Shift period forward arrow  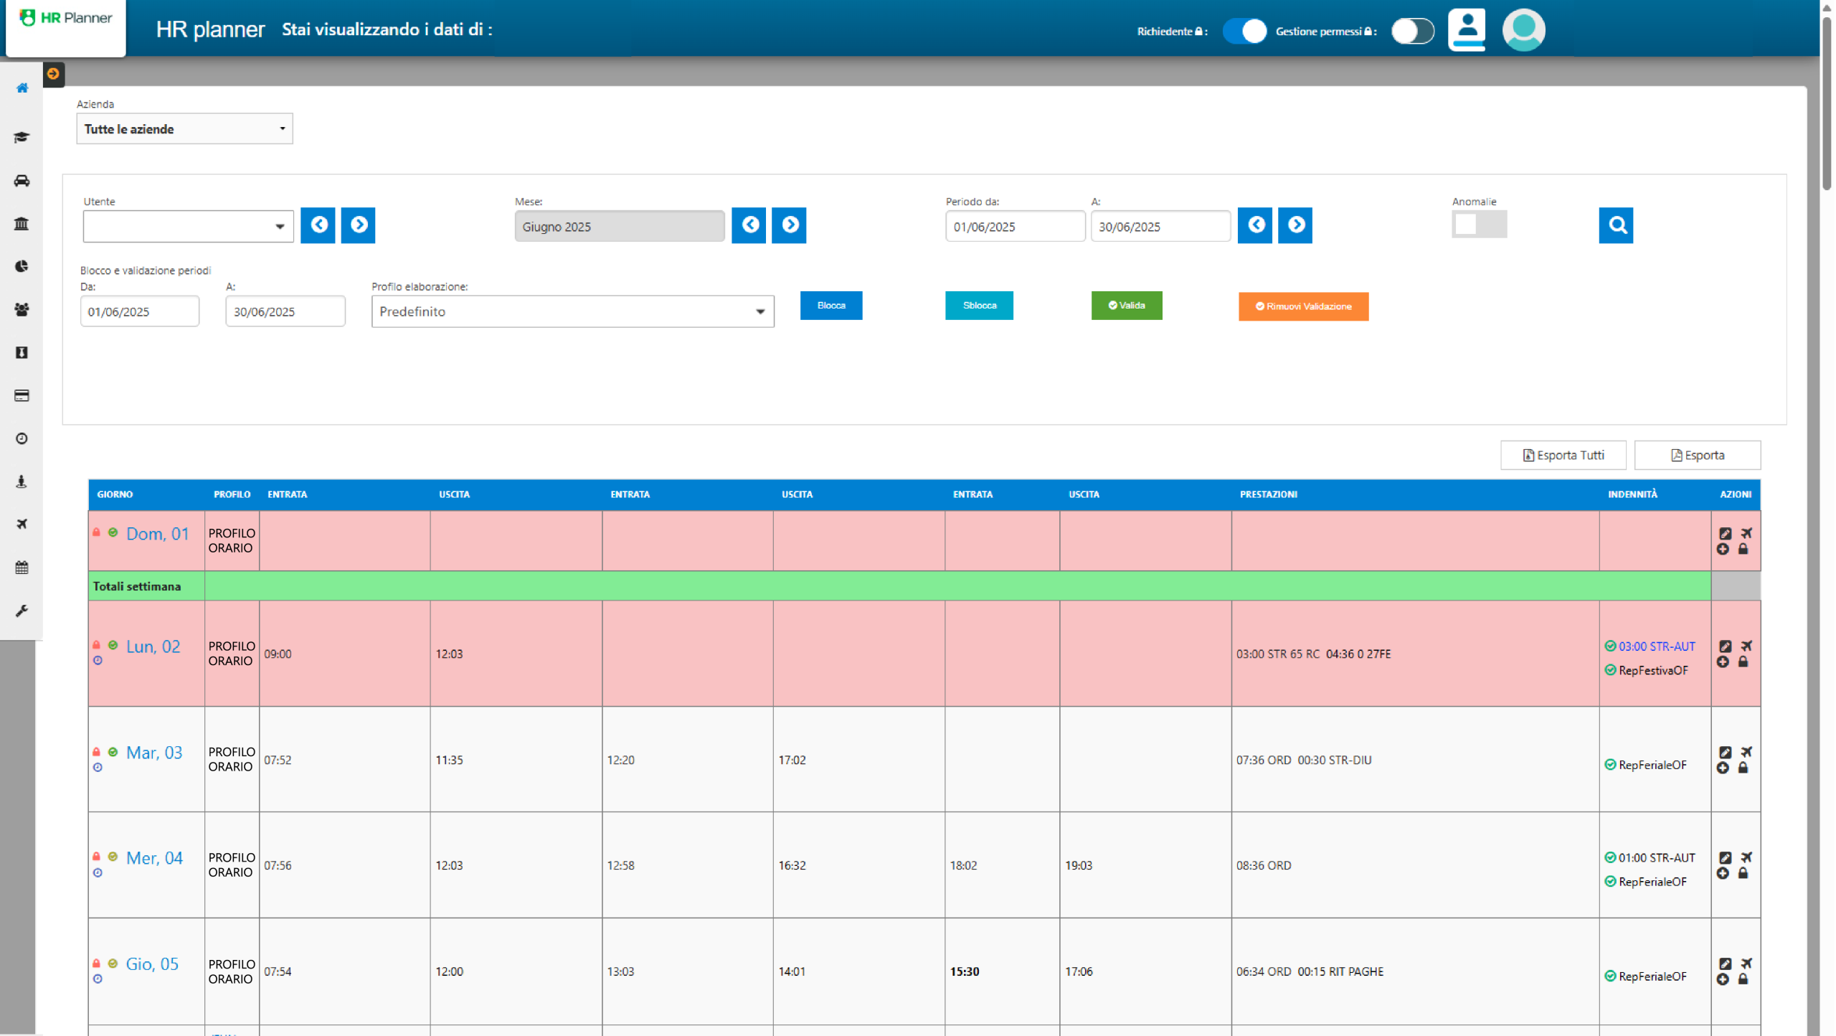pos(1295,225)
